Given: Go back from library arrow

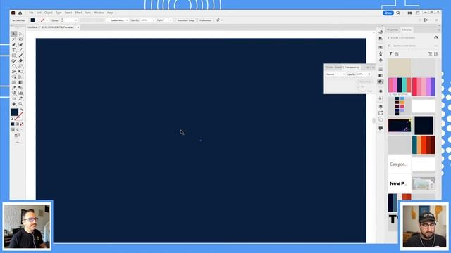Looking at the screenshot, I should (x=388, y=37).
